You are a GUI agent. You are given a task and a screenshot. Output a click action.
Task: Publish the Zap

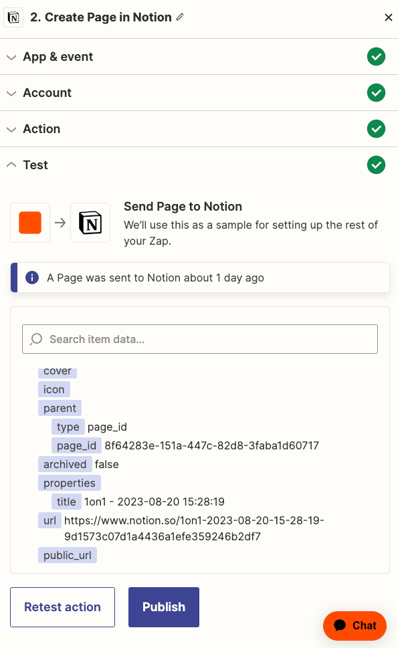pos(164,607)
